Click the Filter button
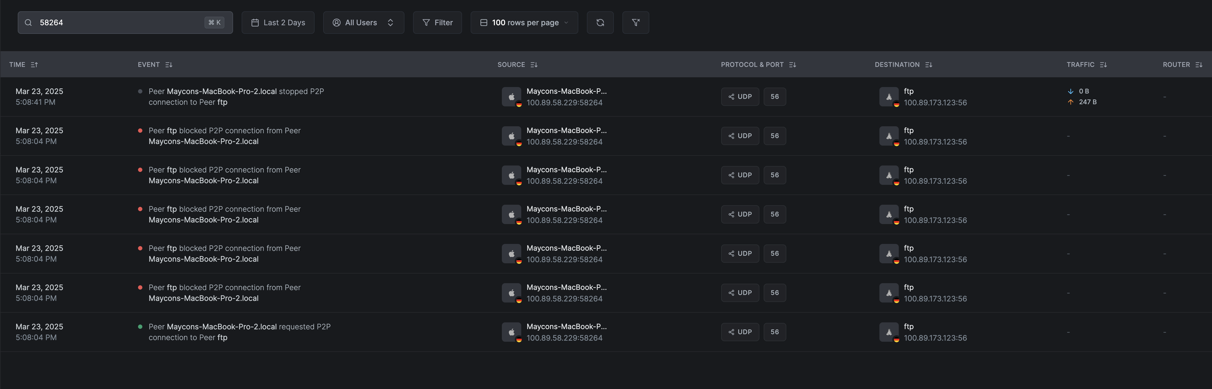 (437, 22)
